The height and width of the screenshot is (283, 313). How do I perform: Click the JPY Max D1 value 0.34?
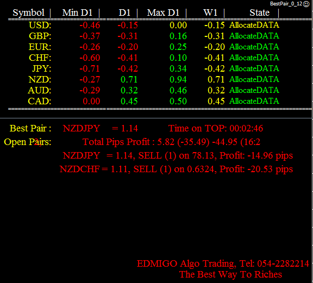tap(178, 68)
